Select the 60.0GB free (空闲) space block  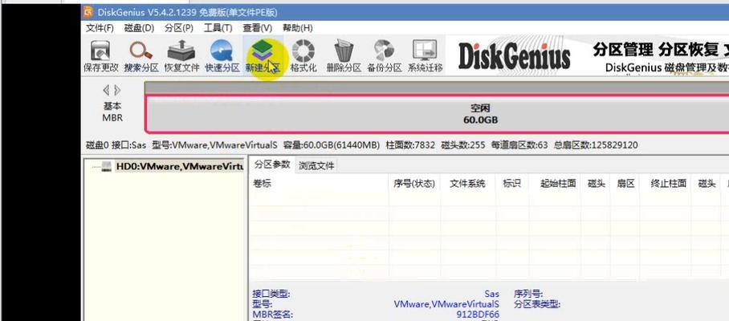click(x=437, y=114)
